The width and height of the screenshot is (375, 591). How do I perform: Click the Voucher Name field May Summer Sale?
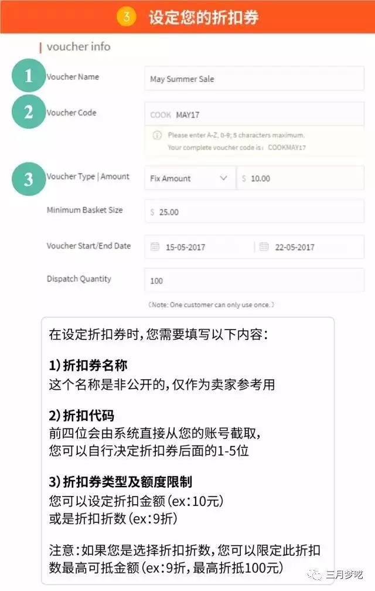254,79
